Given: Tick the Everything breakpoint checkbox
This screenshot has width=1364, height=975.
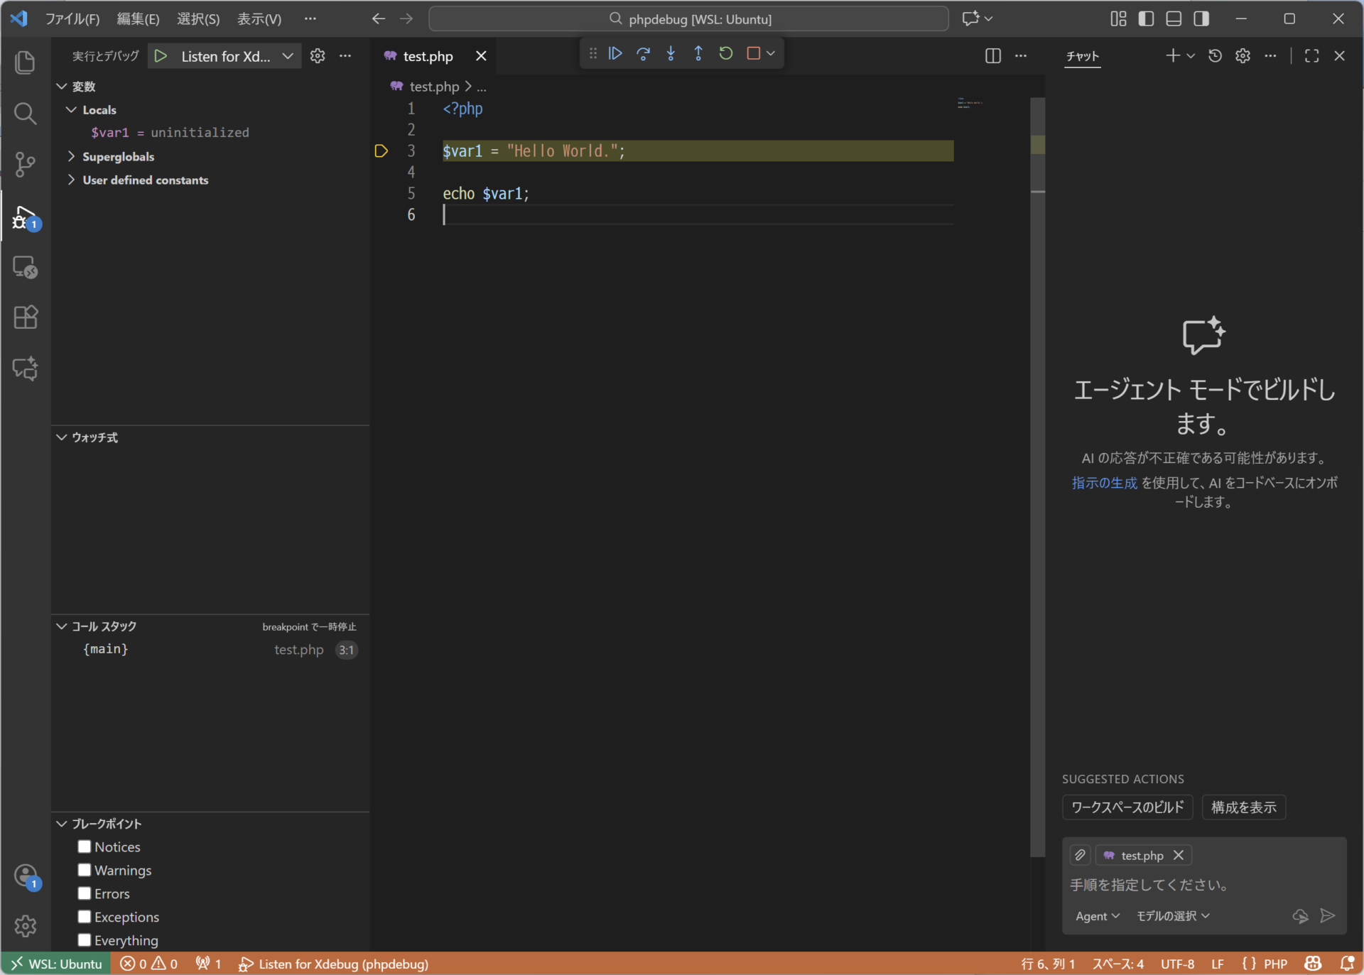Looking at the screenshot, I should pos(85,940).
